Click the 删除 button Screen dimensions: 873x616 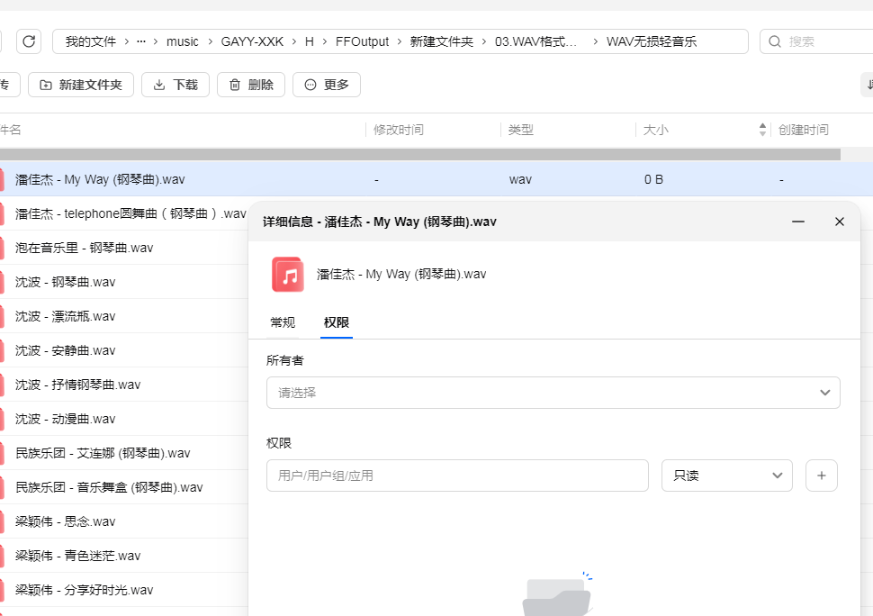(251, 85)
